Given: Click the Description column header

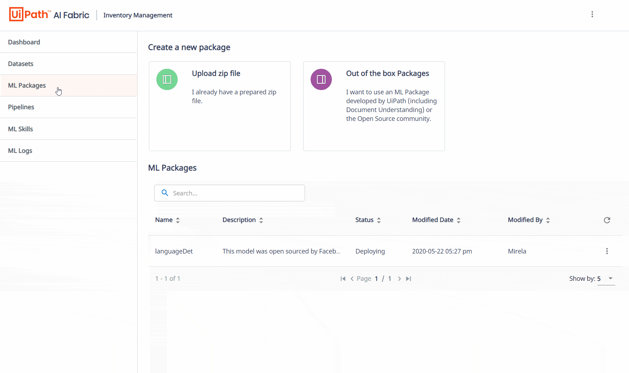Looking at the screenshot, I should pyautogui.click(x=239, y=220).
